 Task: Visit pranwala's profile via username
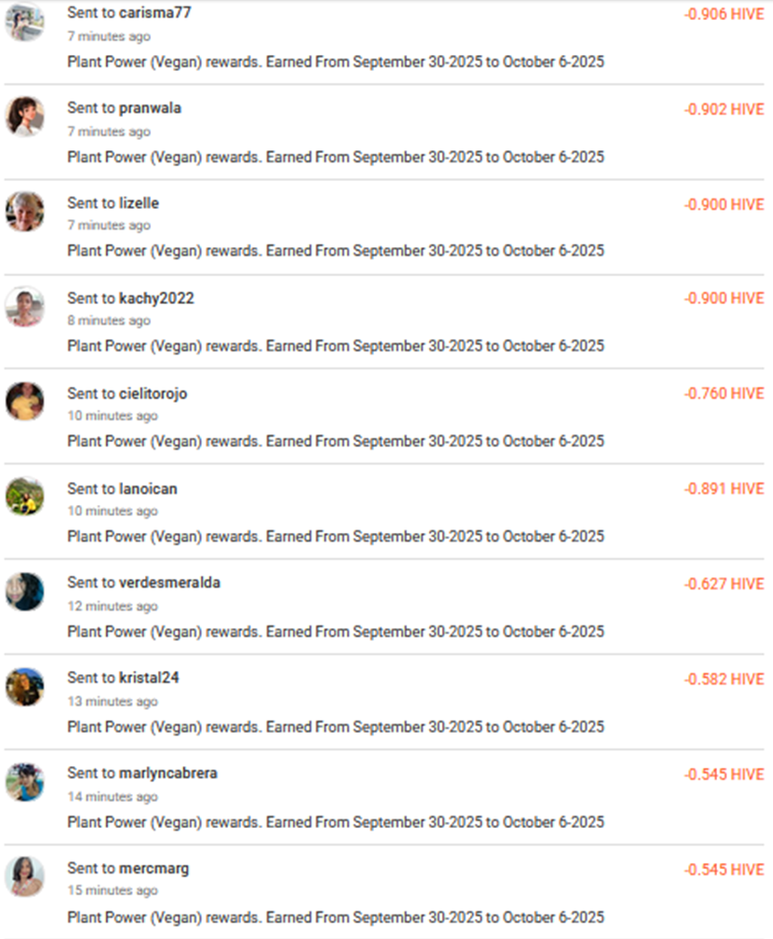click(150, 108)
